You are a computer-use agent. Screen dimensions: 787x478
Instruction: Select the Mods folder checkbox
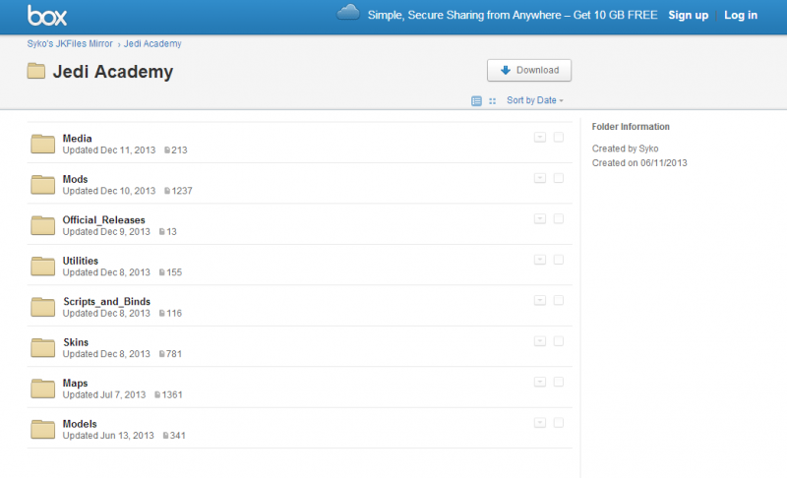(558, 178)
